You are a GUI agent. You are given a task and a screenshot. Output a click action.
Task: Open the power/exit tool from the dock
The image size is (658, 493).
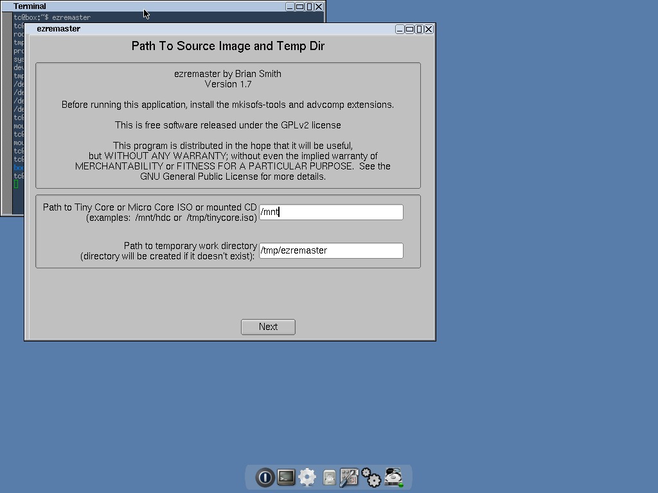(265, 477)
